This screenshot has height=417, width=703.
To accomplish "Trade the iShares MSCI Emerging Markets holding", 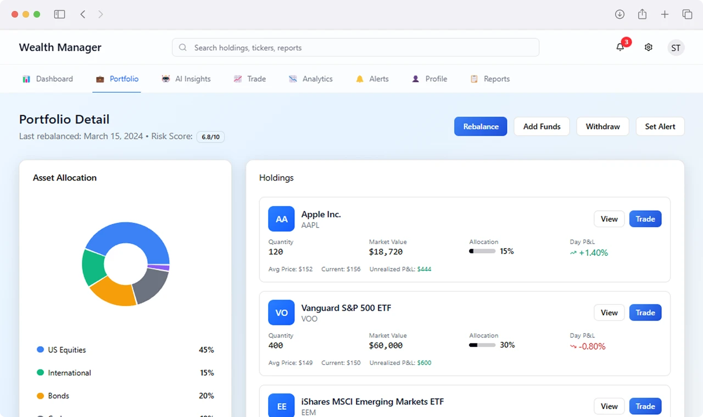I will [645, 407].
